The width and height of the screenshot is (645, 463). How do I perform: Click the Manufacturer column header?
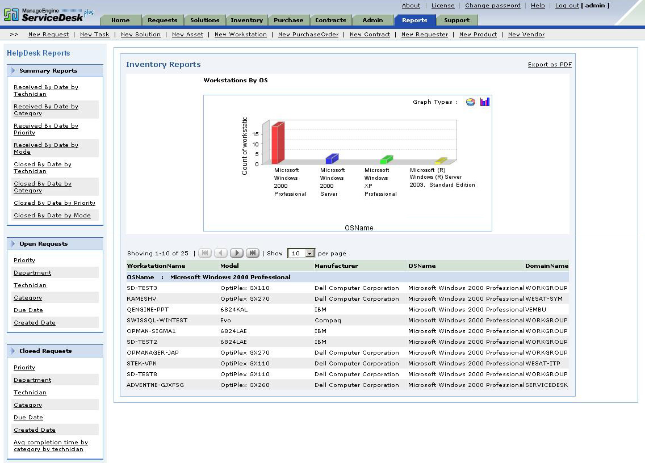tap(337, 266)
